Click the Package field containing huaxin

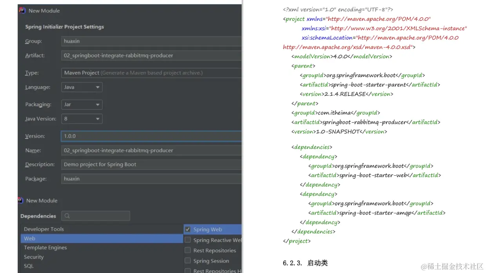[151, 178]
